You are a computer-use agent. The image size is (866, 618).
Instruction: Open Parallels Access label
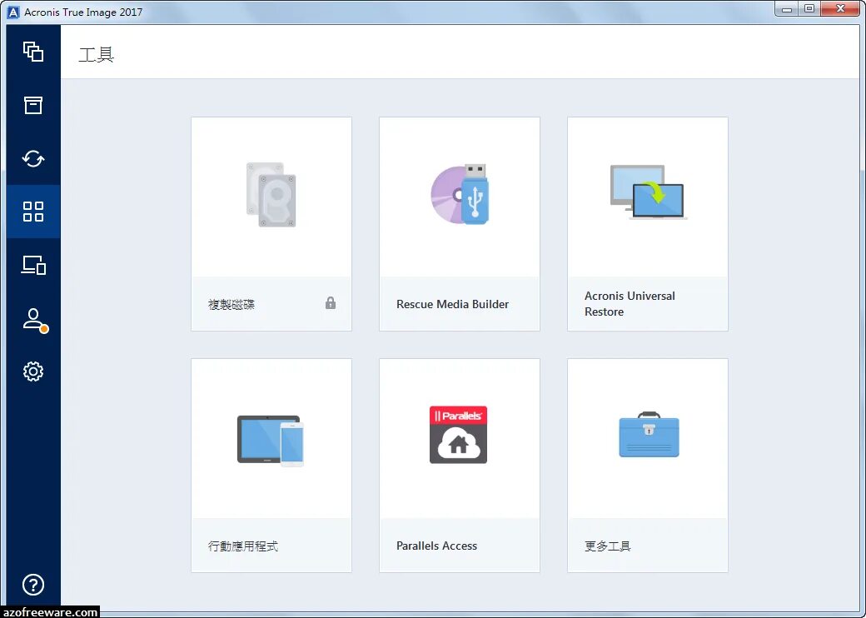pyautogui.click(x=436, y=546)
